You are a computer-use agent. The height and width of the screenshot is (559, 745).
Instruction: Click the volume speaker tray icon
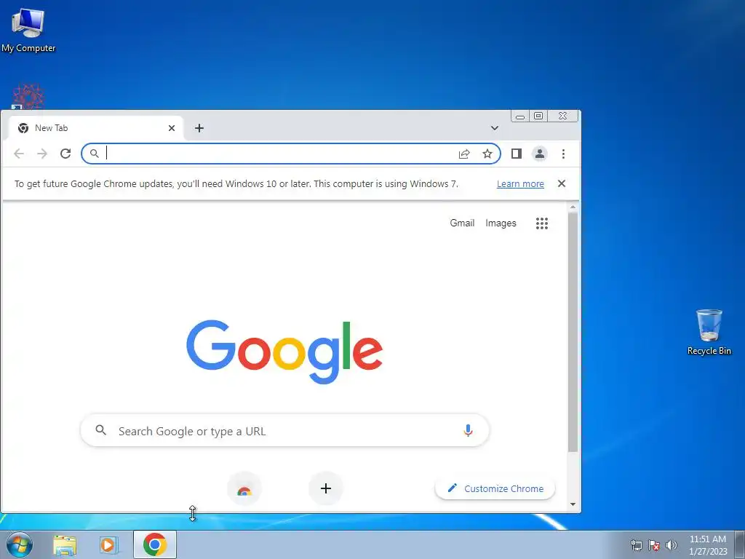[672, 545]
